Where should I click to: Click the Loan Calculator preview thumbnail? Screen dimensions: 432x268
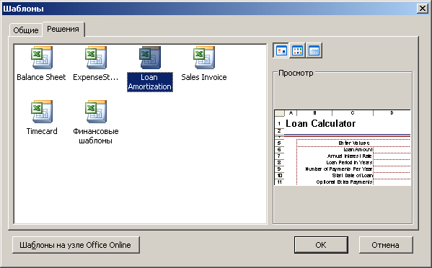[x=343, y=148]
